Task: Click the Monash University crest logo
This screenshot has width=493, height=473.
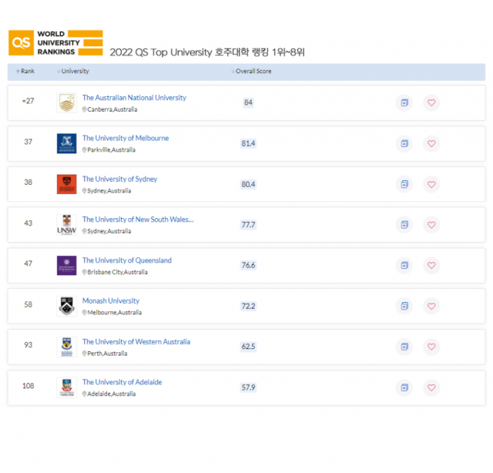Action: tap(66, 306)
